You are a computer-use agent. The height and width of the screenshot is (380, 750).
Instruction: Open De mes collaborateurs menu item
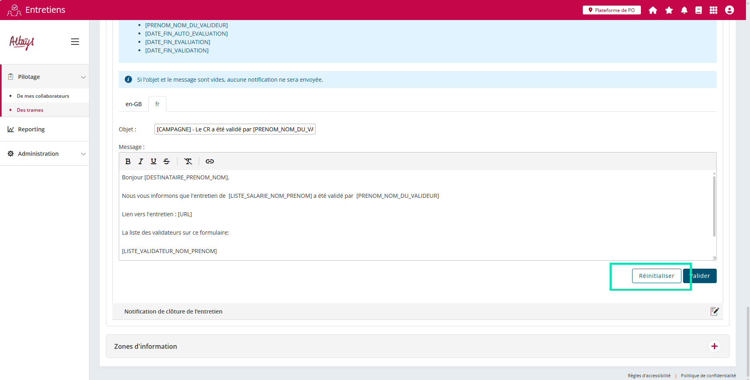pyautogui.click(x=43, y=96)
